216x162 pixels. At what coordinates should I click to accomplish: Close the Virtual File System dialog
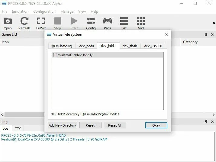pos(166,34)
